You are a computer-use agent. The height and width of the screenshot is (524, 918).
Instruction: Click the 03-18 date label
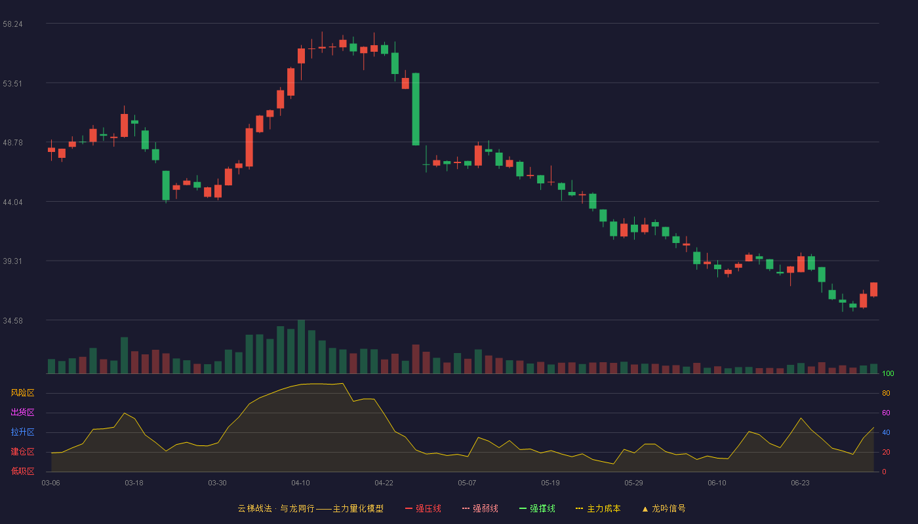[x=134, y=483]
